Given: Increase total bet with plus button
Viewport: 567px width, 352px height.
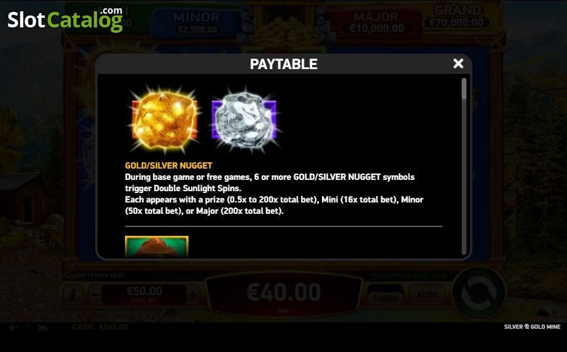Looking at the screenshot, I should [193, 295].
